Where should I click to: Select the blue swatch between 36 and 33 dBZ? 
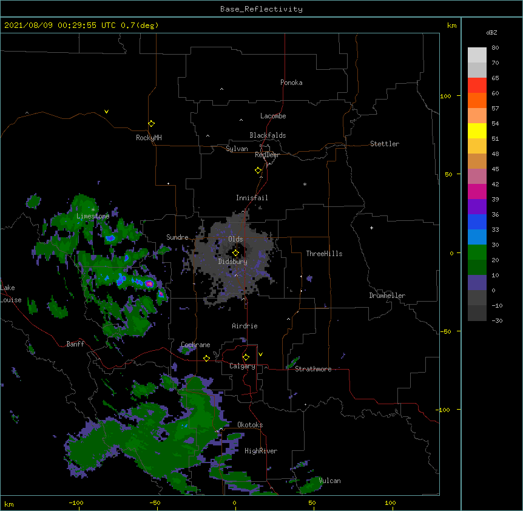point(477,222)
